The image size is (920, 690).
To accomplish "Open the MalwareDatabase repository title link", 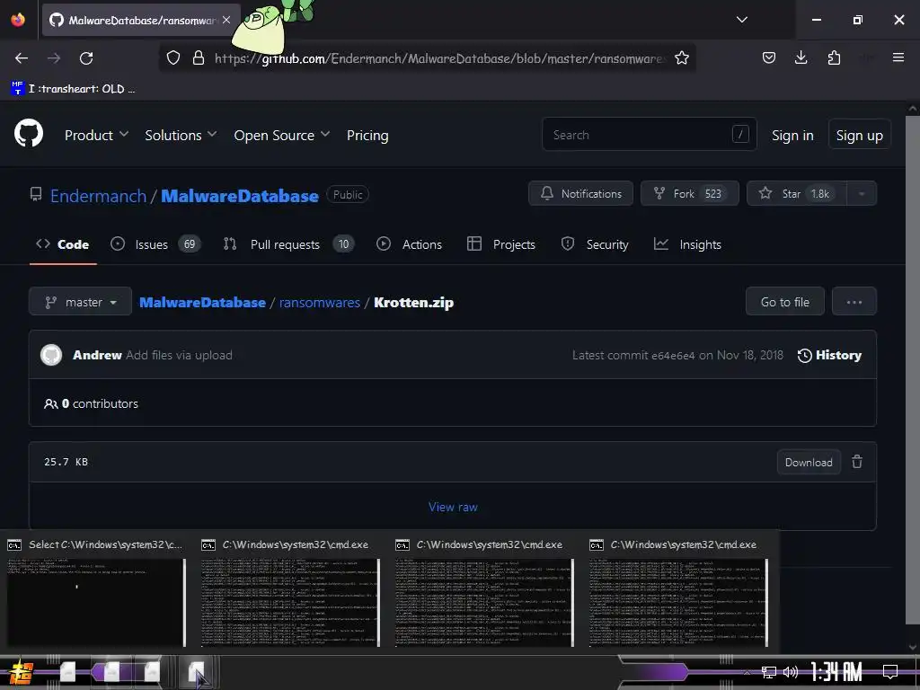I will (239, 196).
